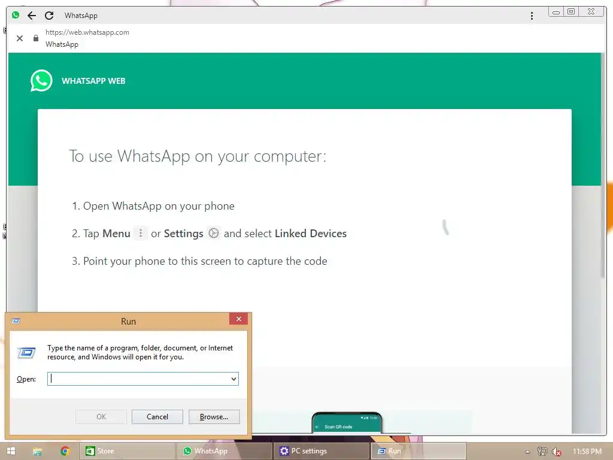Reload the WhatsApp Web page

point(49,16)
